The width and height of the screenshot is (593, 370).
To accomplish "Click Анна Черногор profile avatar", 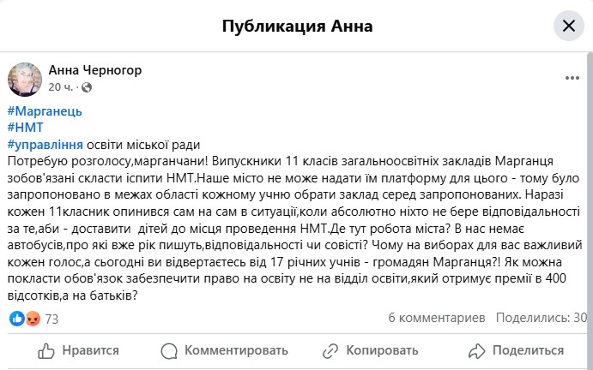I will tap(25, 78).
